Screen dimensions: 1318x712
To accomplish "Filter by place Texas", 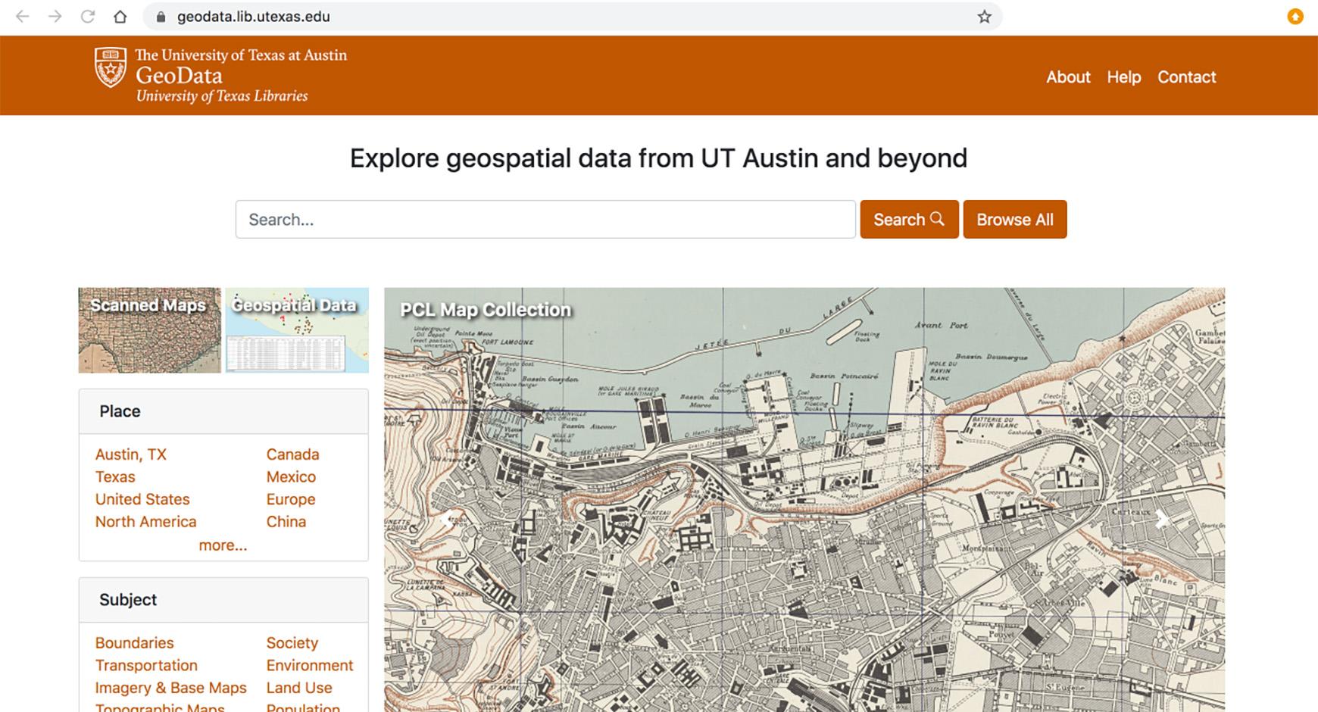I will pos(115,476).
